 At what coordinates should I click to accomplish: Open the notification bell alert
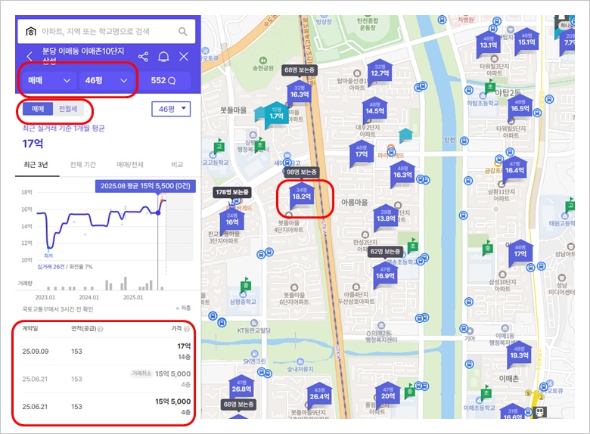(x=163, y=57)
